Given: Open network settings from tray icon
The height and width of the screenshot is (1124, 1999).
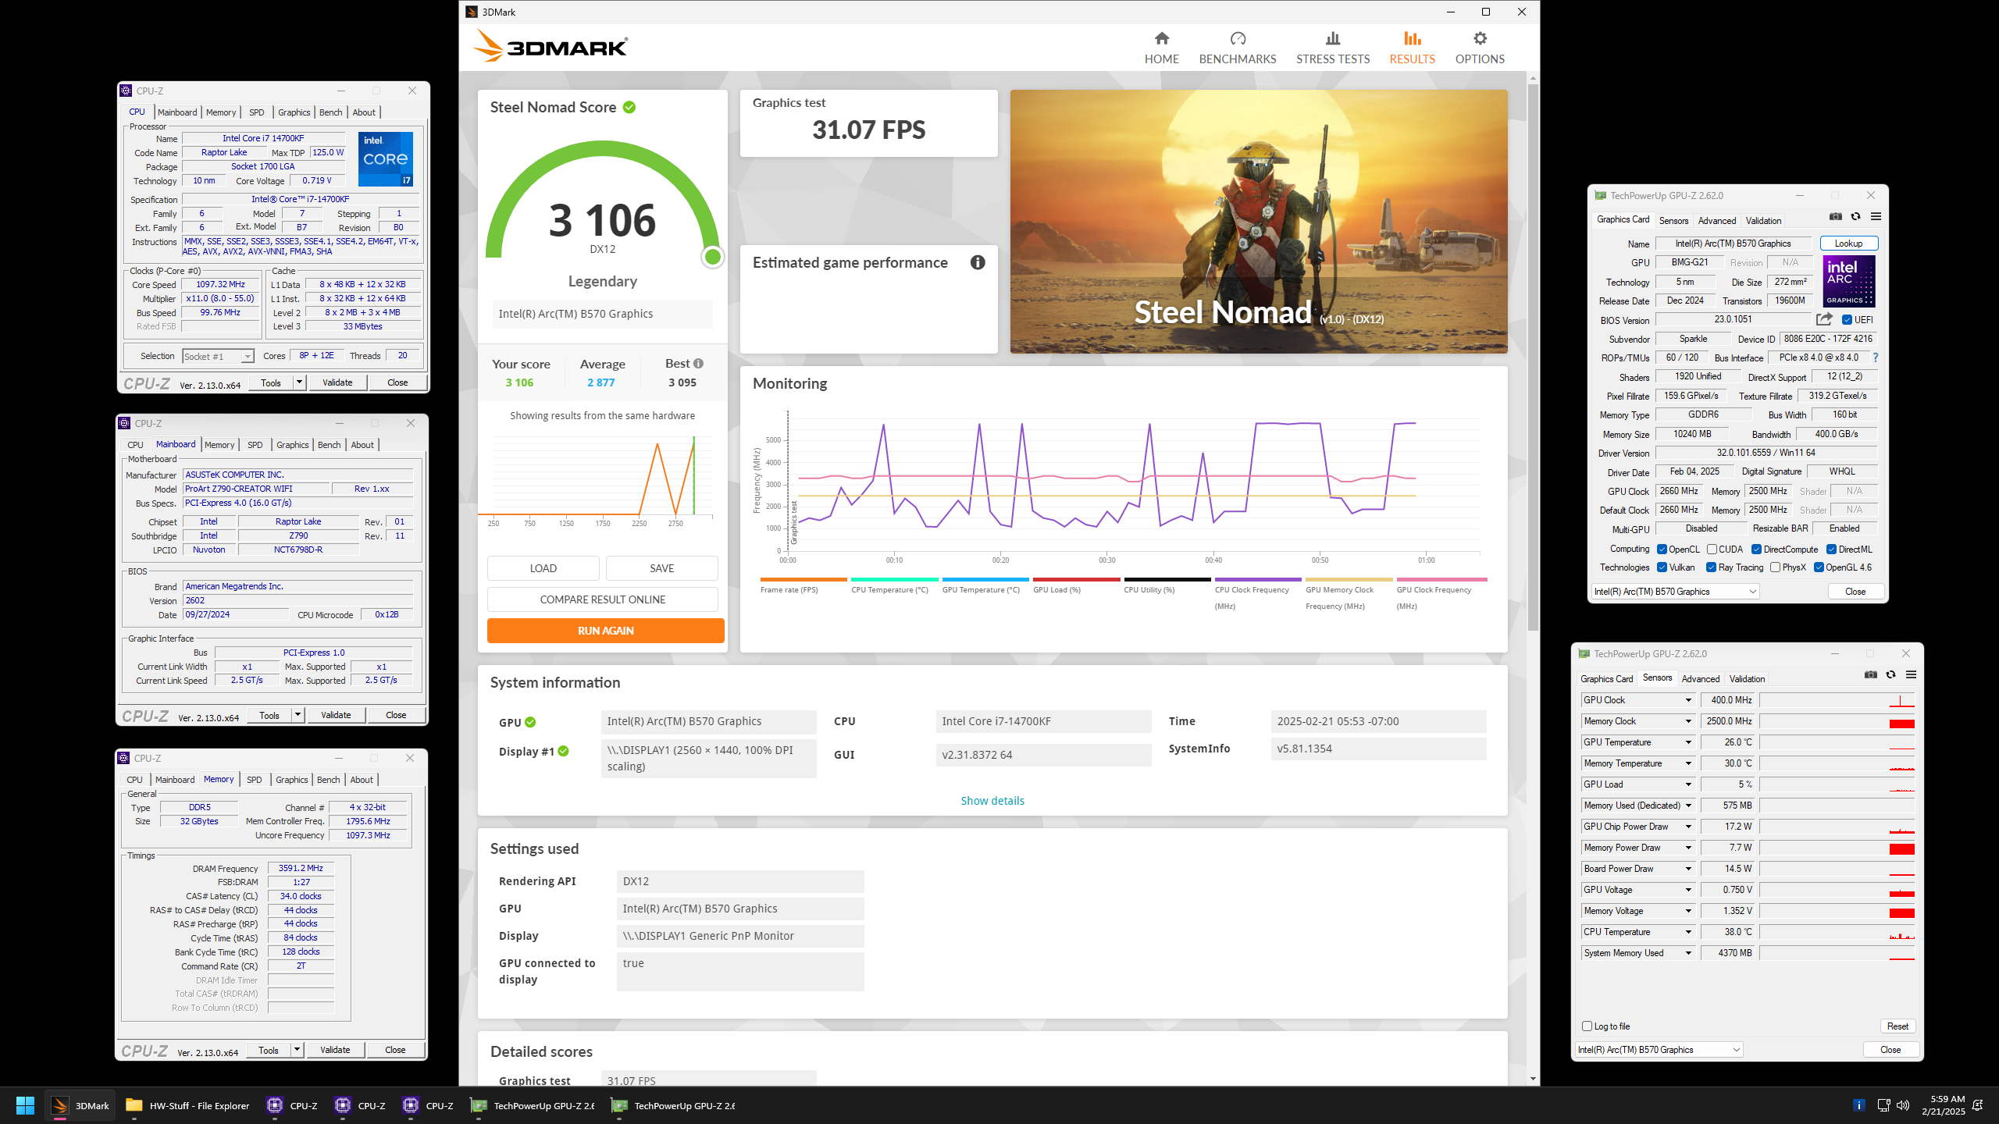Looking at the screenshot, I should (1883, 1105).
